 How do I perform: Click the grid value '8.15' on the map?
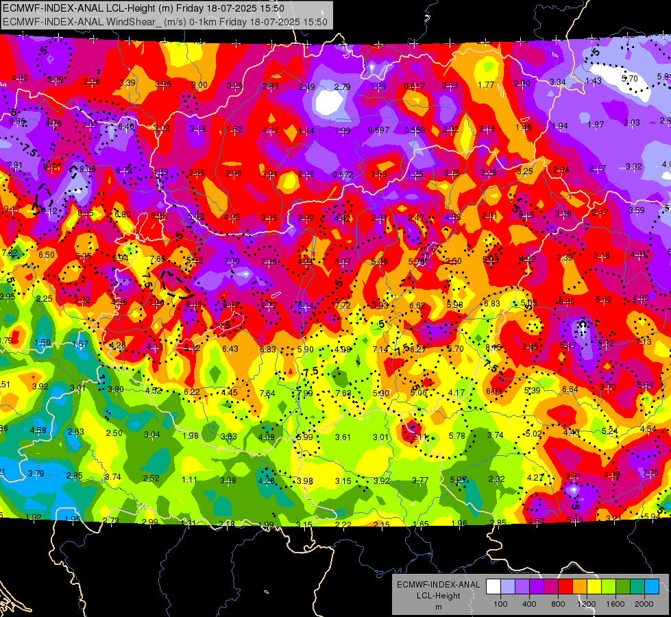point(493,348)
